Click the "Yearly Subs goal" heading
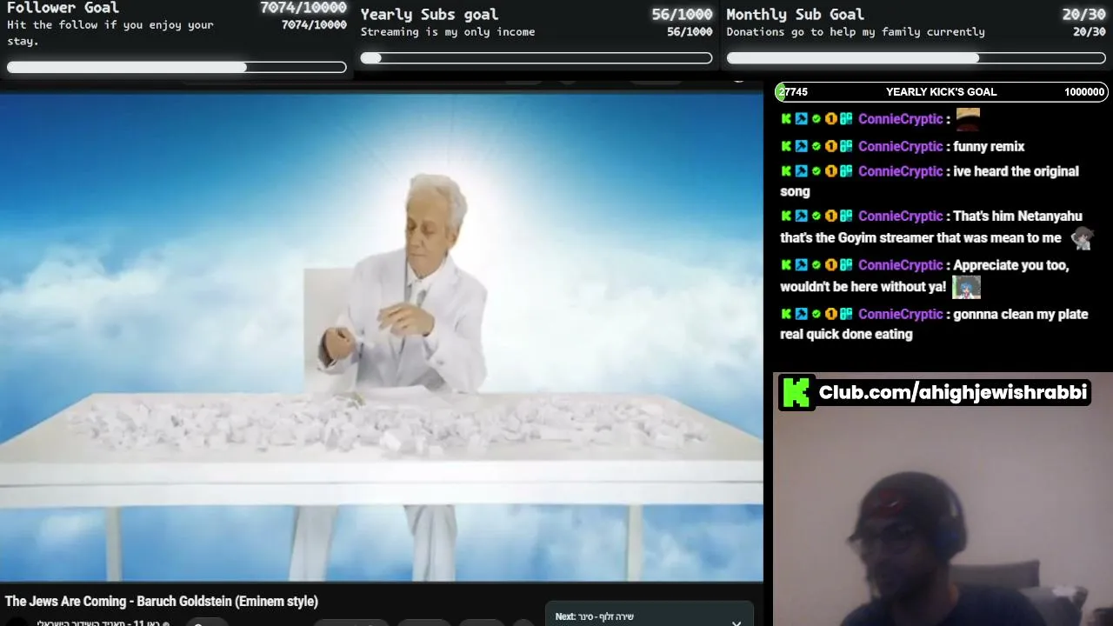Image resolution: width=1113 pixels, height=626 pixels. coord(430,15)
